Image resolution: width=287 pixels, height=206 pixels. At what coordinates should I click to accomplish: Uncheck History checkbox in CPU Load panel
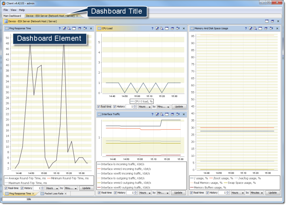(x=115, y=107)
